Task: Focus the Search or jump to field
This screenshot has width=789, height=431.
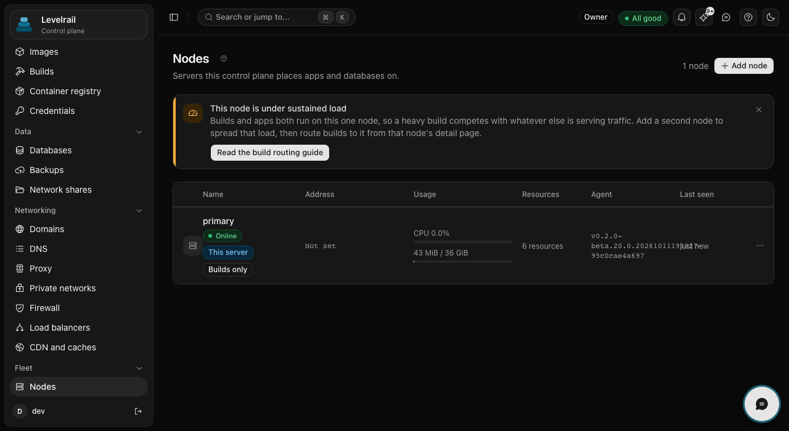Action: click(277, 17)
